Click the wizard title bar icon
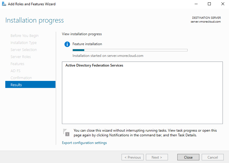 [4, 4]
